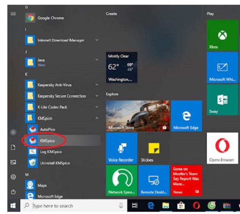The height and width of the screenshot is (214, 240).
Task: Open File Explorer from the taskbar
Action: pos(166,206)
